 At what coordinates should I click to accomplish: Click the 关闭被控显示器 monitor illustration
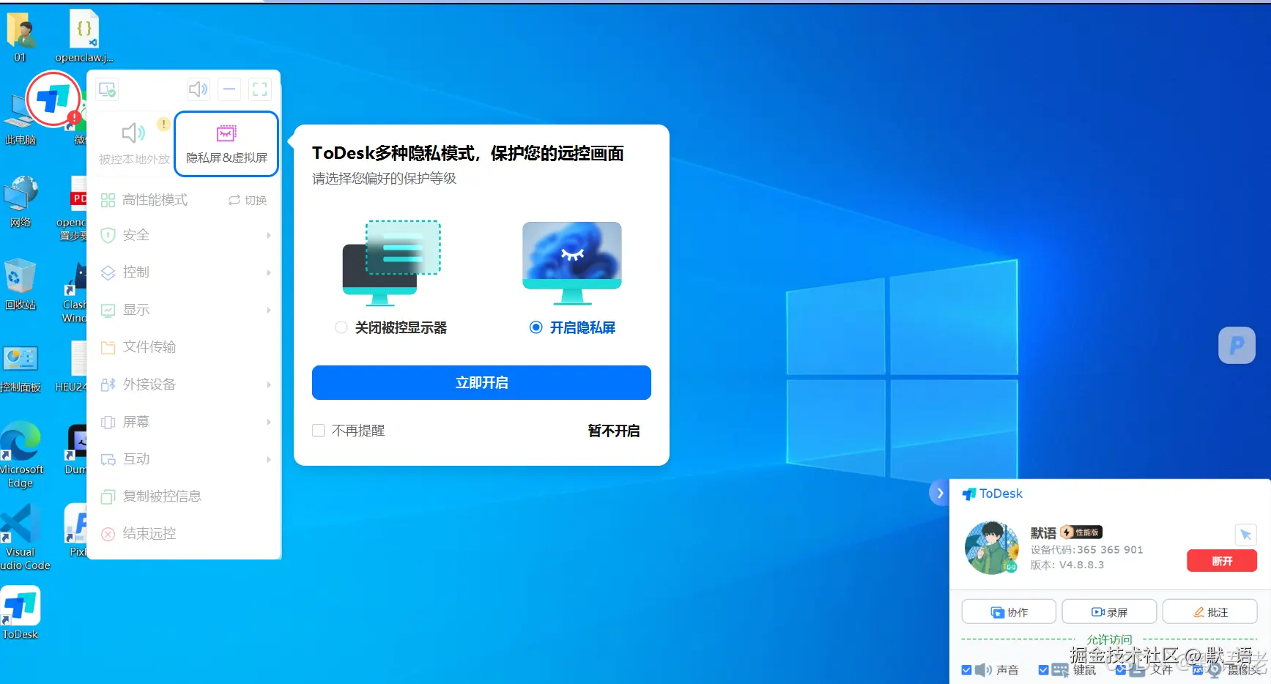391,263
